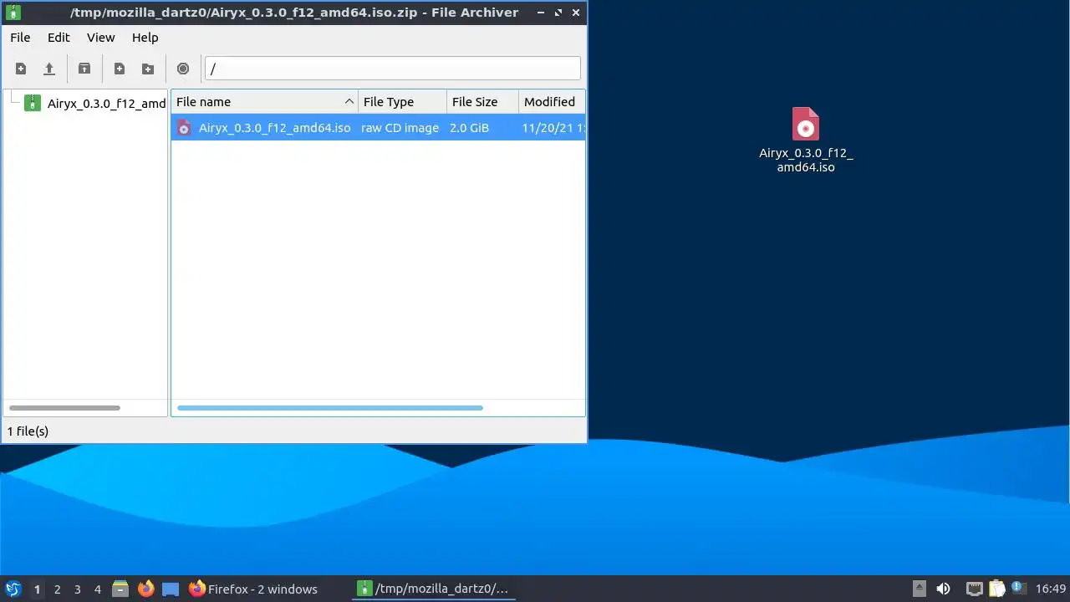Image resolution: width=1070 pixels, height=602 pixels.
Task: Click the network connection tray icon
Action: click(974, 589)
